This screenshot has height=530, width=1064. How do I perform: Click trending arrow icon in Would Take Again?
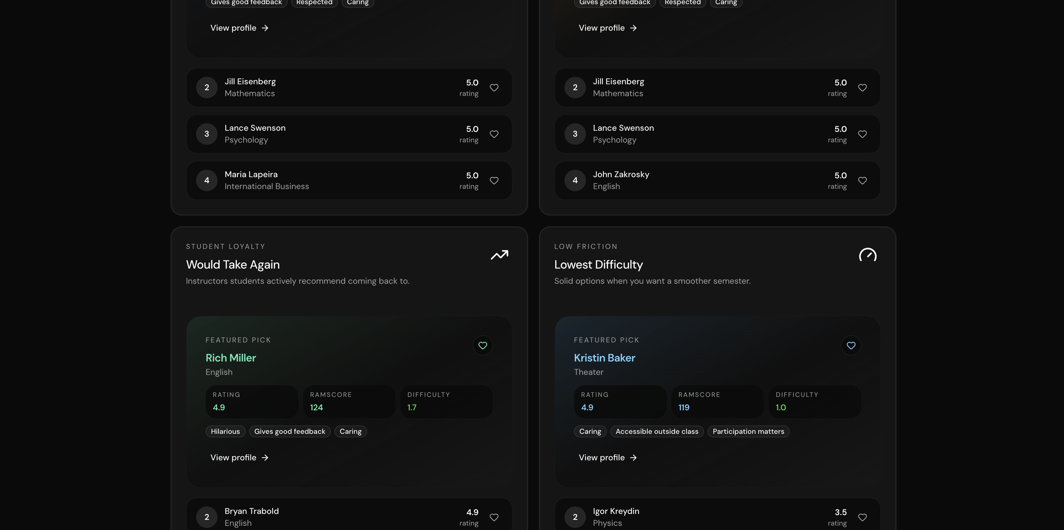pos(500,255)
